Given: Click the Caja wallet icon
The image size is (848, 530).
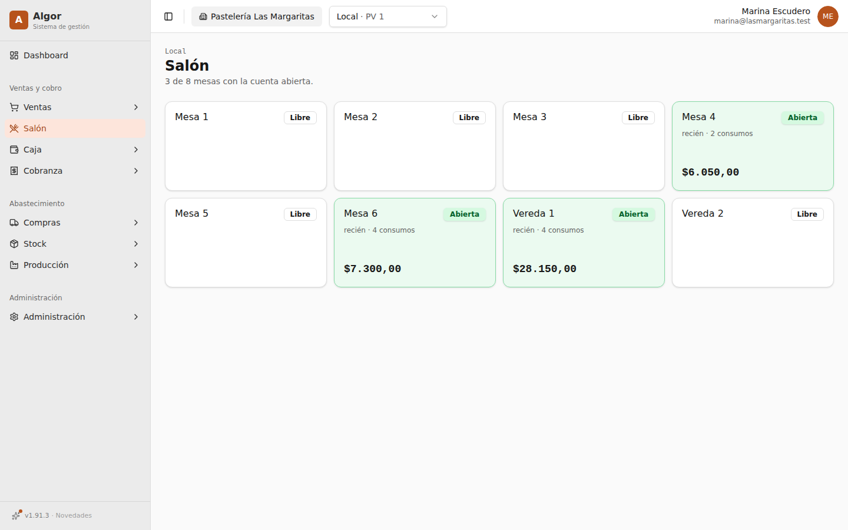Looking at the screenshot, I should (14, 150).
